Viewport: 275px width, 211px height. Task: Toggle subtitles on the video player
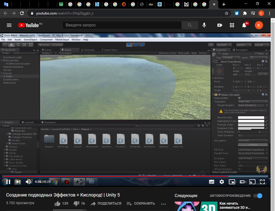(211, 182)
